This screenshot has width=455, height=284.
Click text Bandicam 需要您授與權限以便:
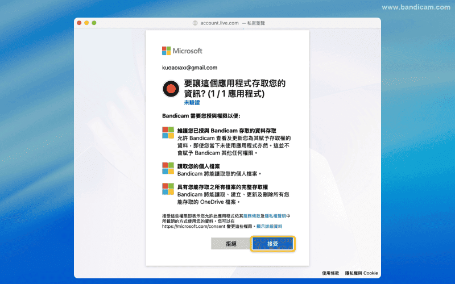201,116
